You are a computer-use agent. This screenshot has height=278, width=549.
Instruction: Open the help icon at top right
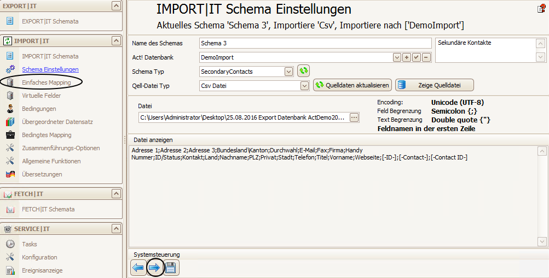click(541, 9)
